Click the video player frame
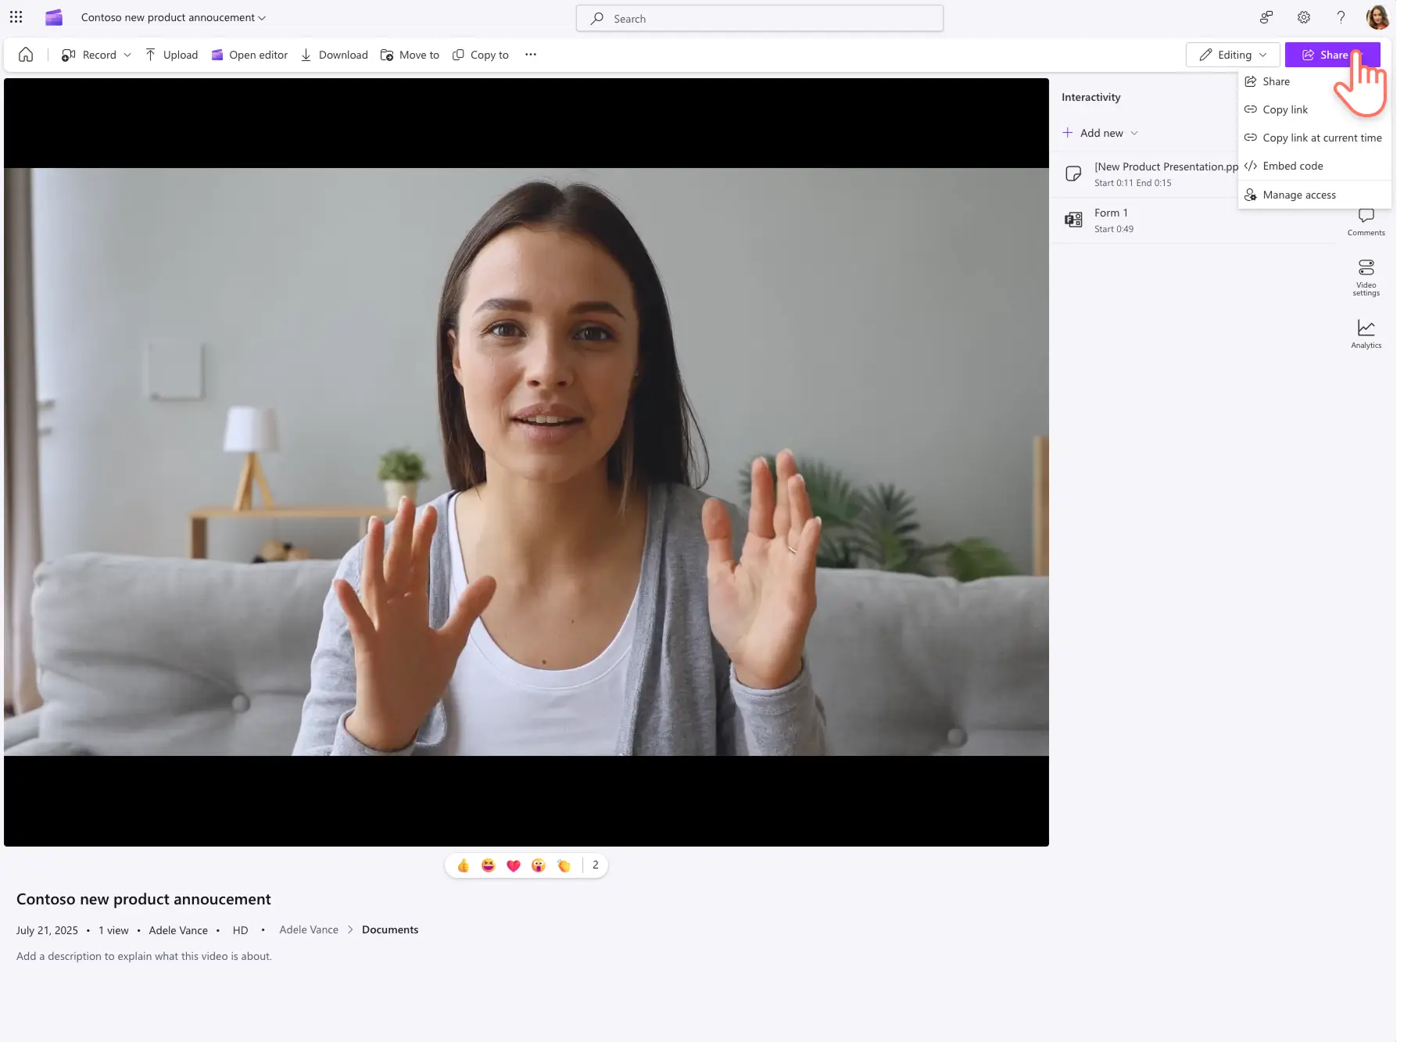 coord(526,462)
